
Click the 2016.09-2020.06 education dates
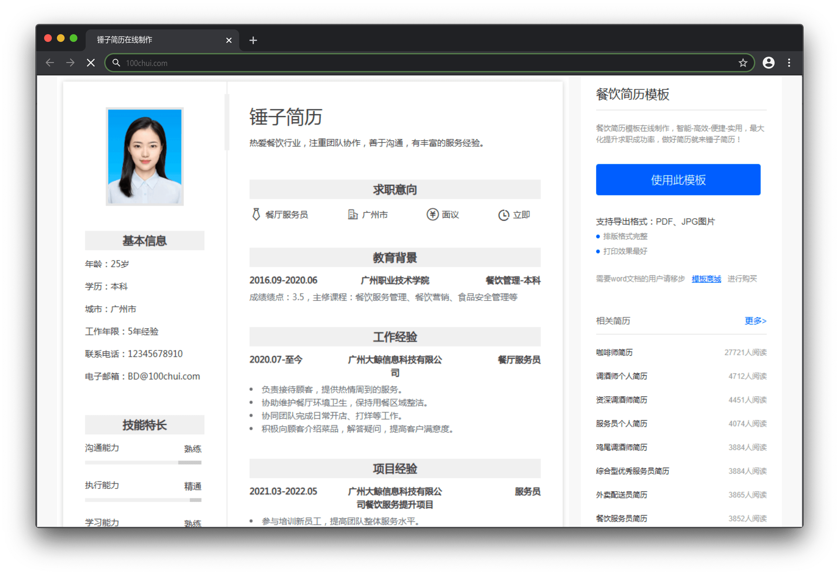[x=283, y=280]
